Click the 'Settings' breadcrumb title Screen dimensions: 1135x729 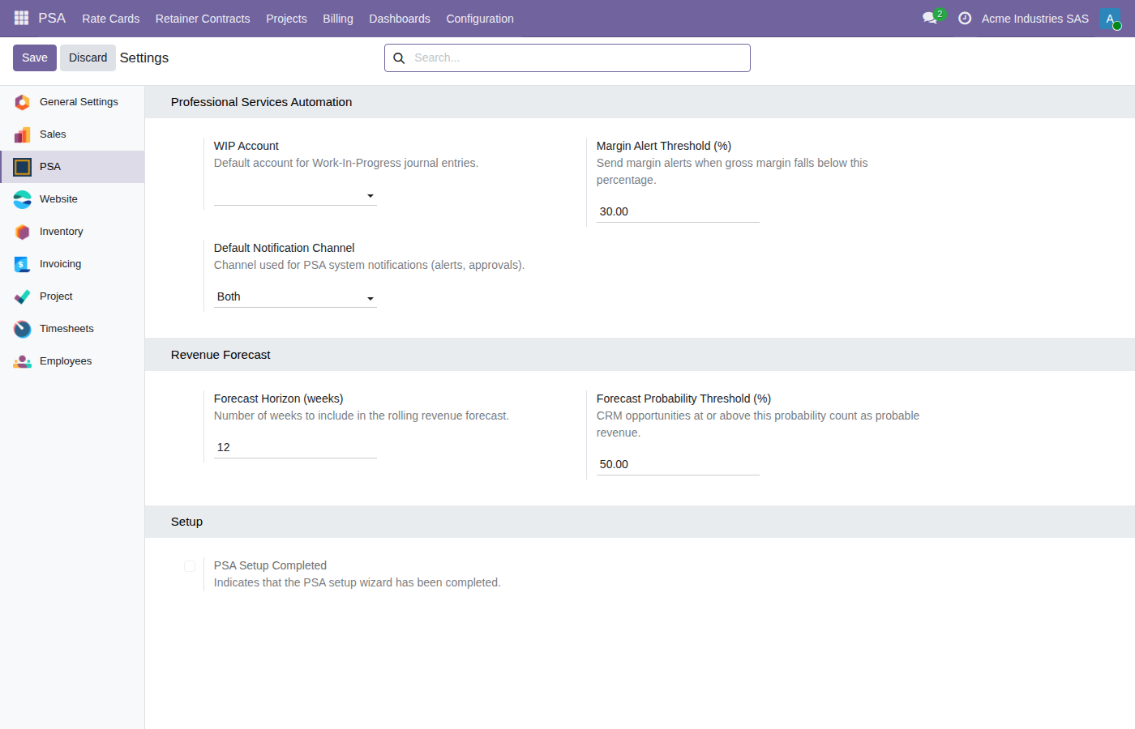tap(144, 58)
